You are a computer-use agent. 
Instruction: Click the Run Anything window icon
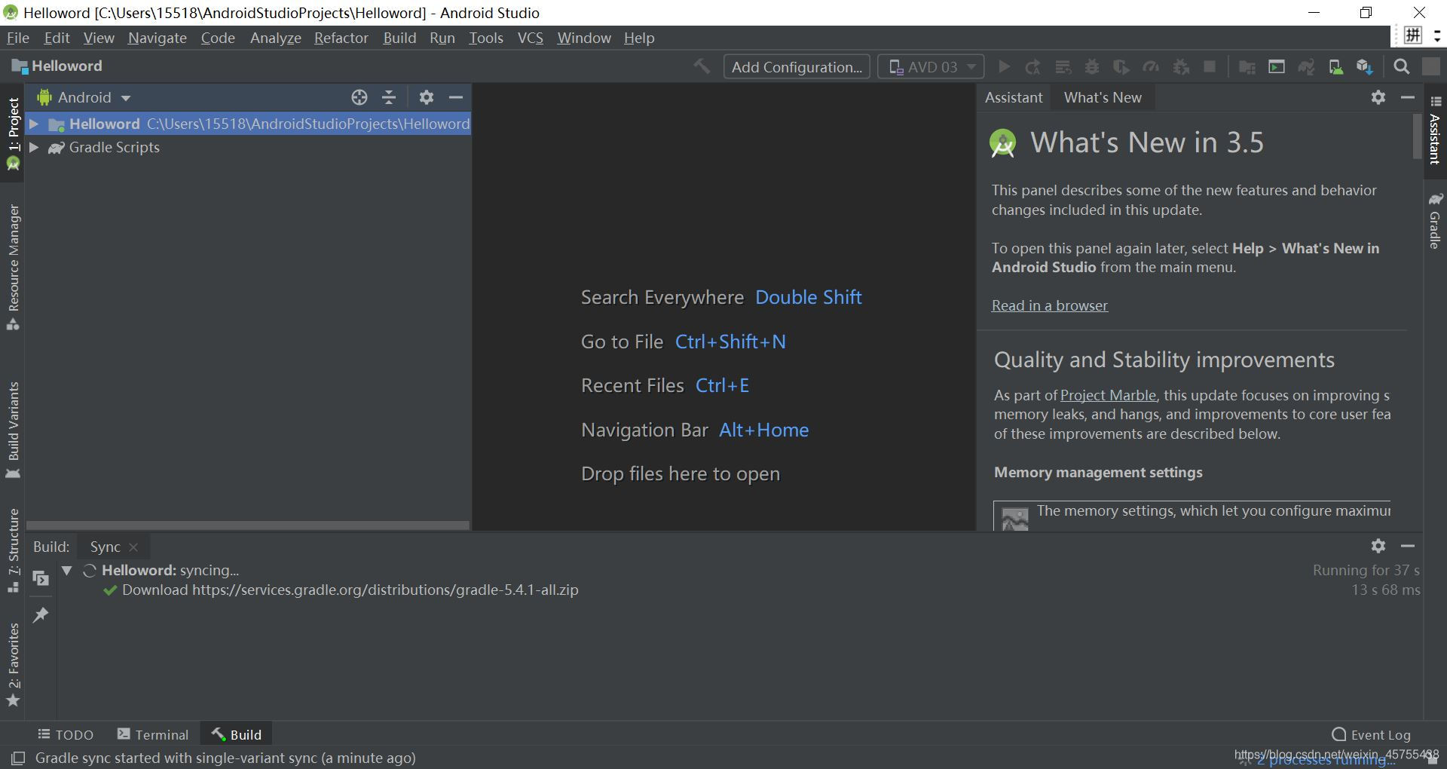(1277, 67)
